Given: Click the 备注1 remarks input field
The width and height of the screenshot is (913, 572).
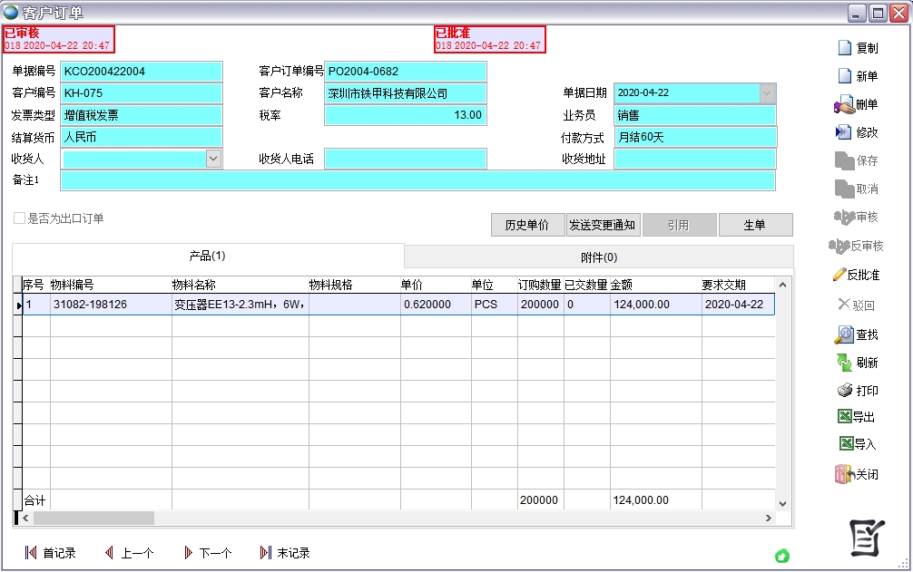Looking at the screenshot, I should [x=417, y=180].
